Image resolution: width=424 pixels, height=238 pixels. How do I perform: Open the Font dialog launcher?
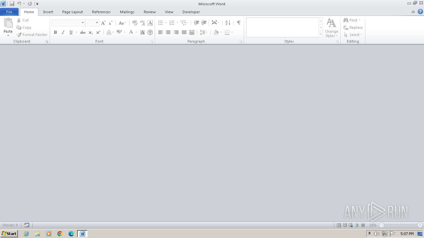pos(152,42)
